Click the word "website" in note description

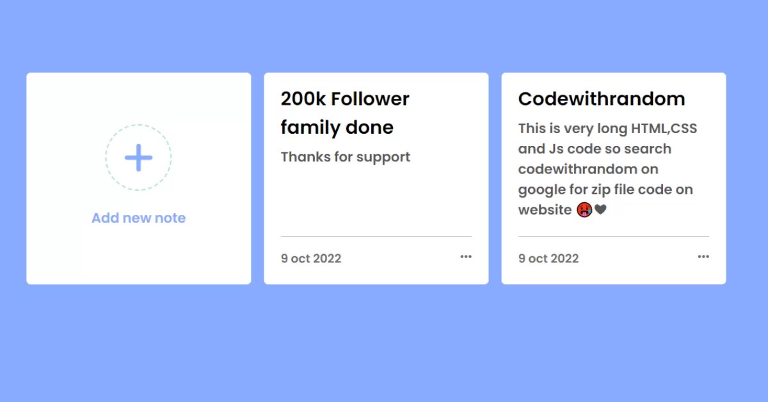(x=545, y=210)
